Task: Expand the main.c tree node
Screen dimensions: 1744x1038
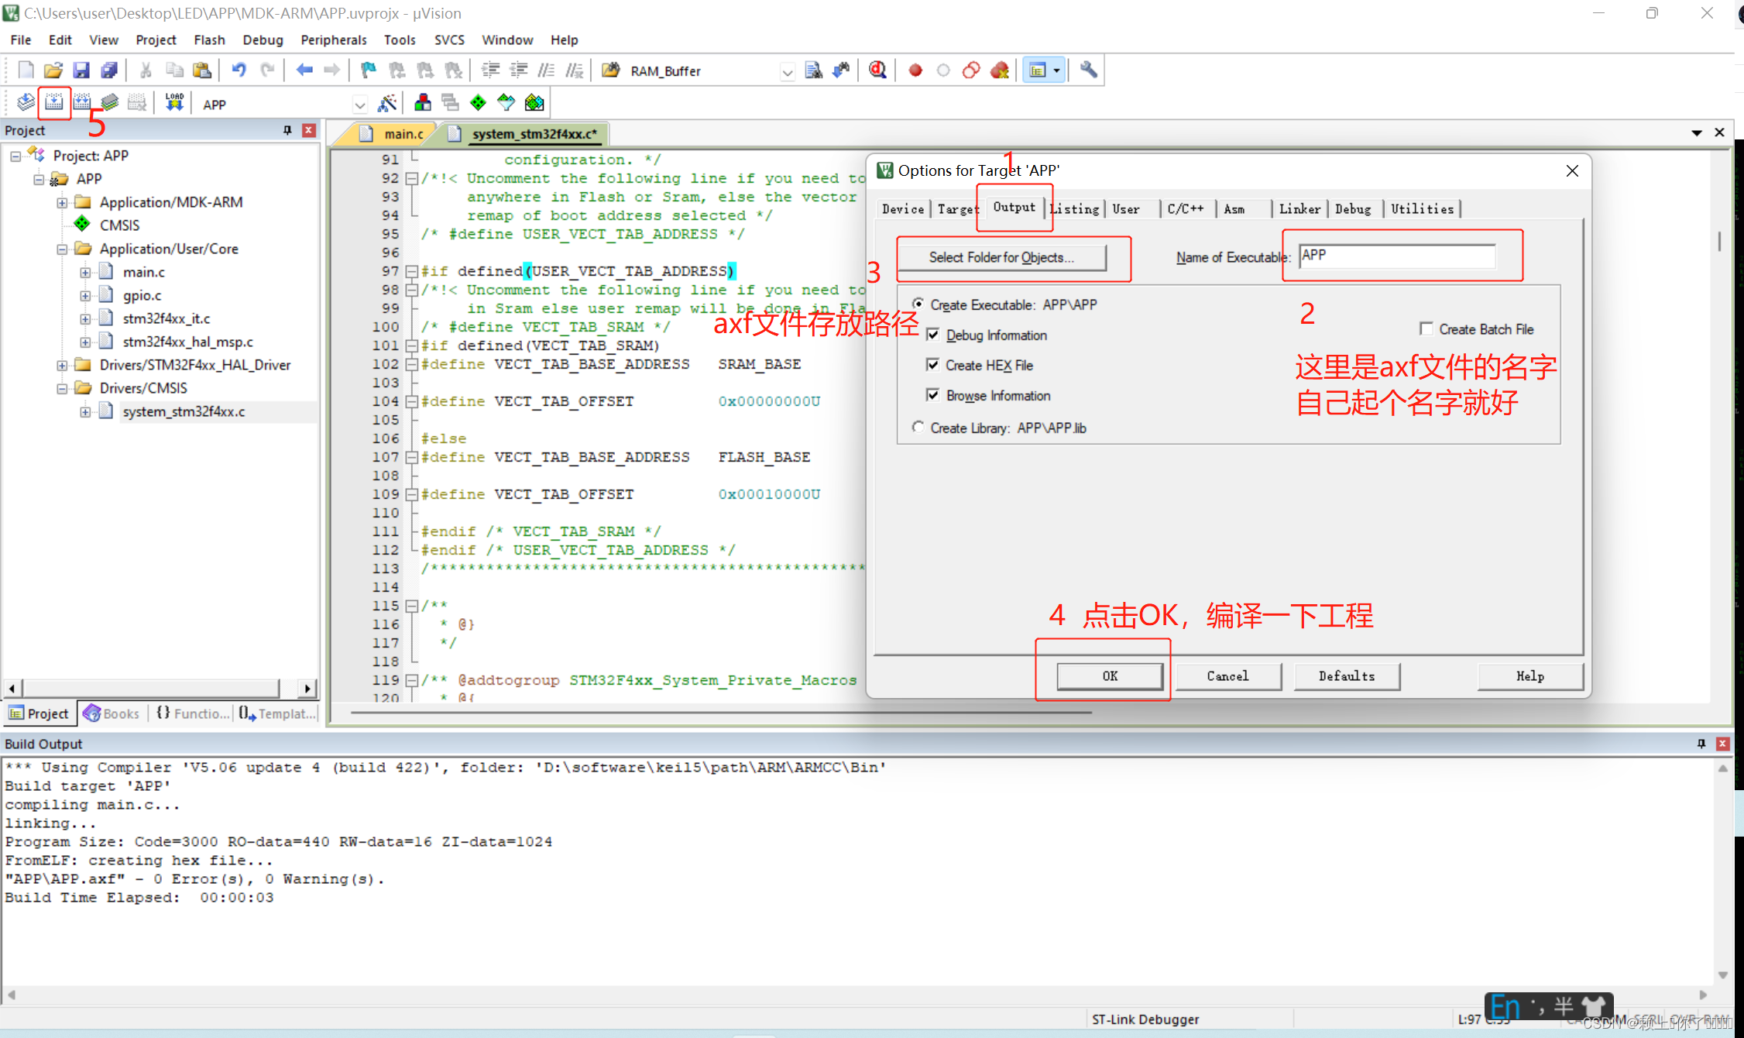Action: coord(85,272)
